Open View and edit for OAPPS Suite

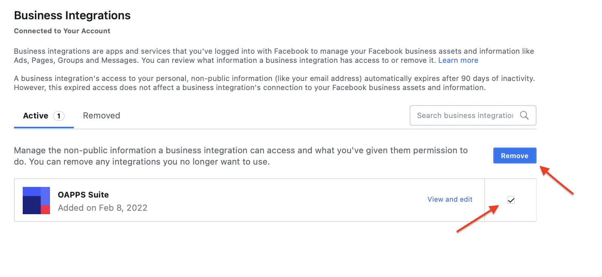point(450,199)
